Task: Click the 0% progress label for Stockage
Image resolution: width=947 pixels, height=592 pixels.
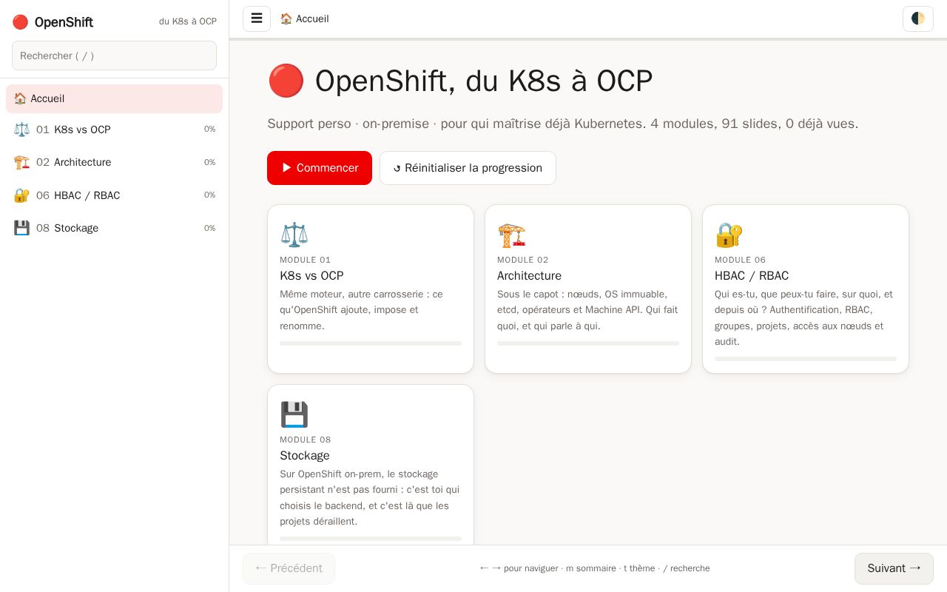Action: [210, 228]
